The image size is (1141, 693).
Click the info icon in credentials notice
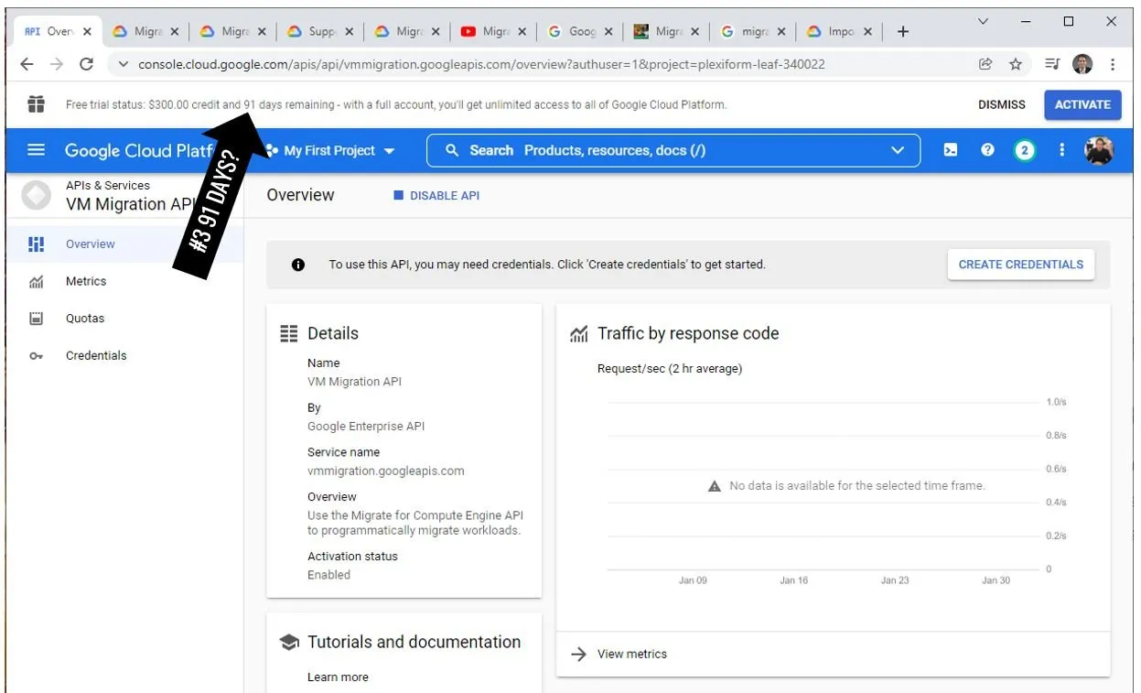(x=298, y=265)
